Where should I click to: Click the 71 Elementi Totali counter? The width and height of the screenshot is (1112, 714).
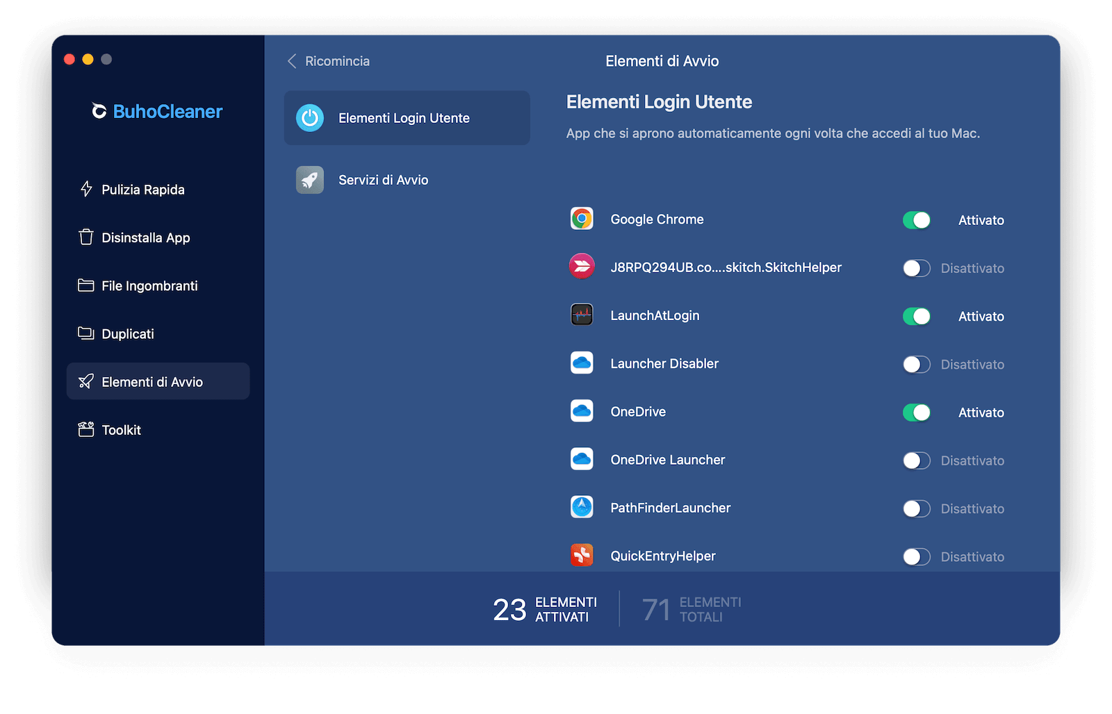click(x=692, y=609)
